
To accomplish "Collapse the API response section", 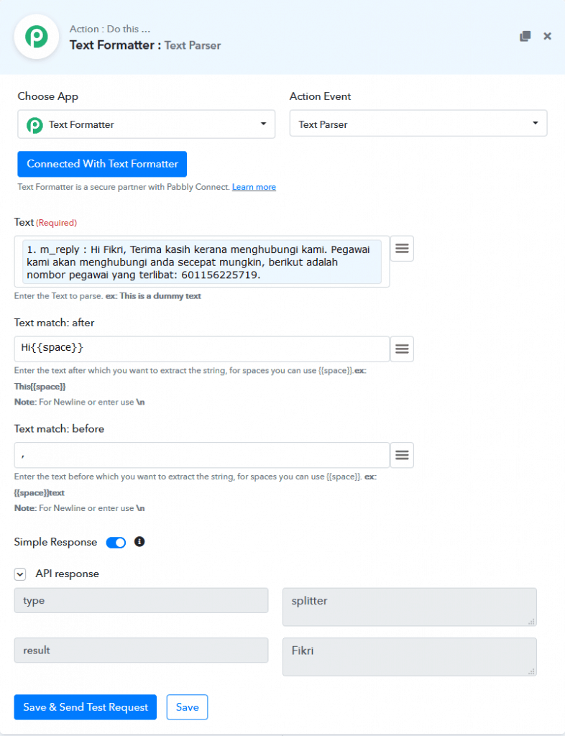I will [19, 574].
